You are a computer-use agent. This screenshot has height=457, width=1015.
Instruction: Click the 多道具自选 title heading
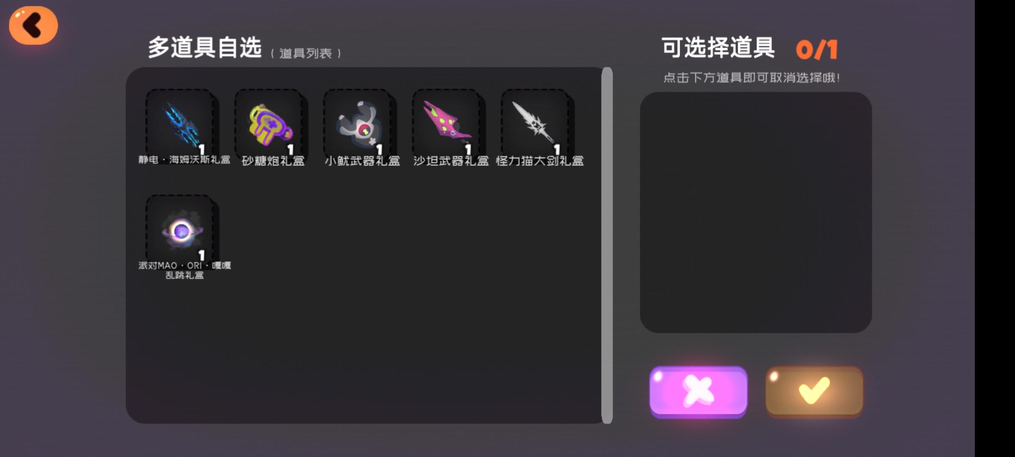click(x=205, y=47)
